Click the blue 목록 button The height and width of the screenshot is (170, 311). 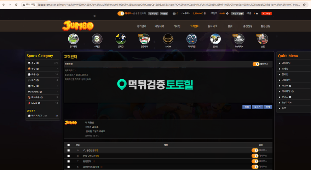coord(247,107)
